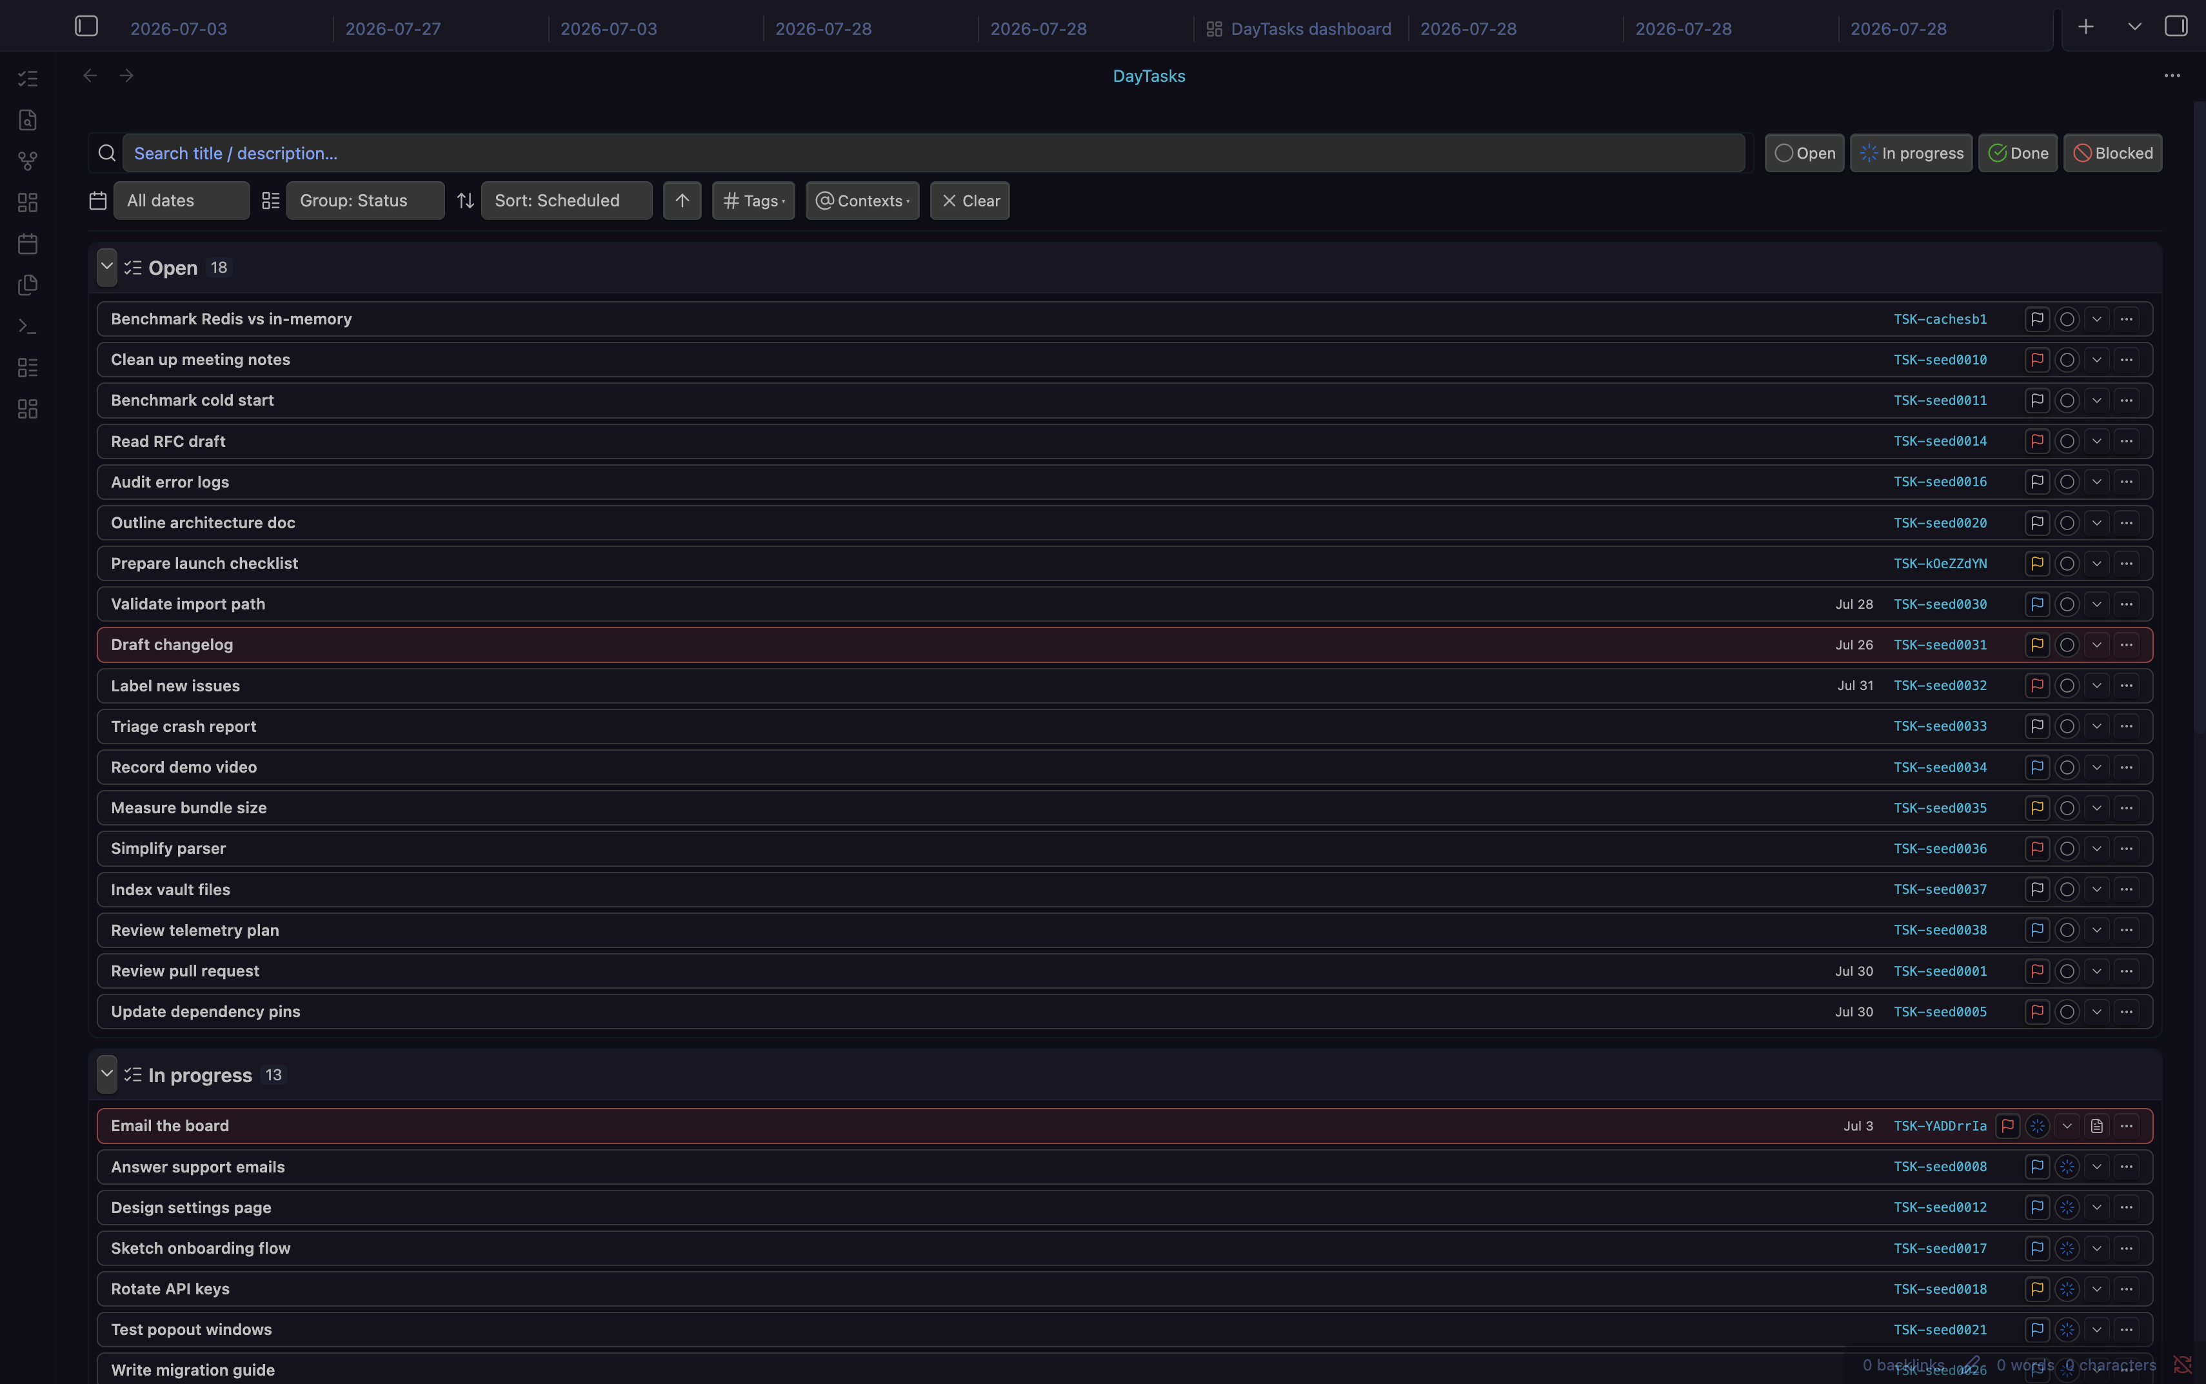The image size is (2206, 1384).
Task: Open the Tags filter menu
Action: click(x=753, y=201)
